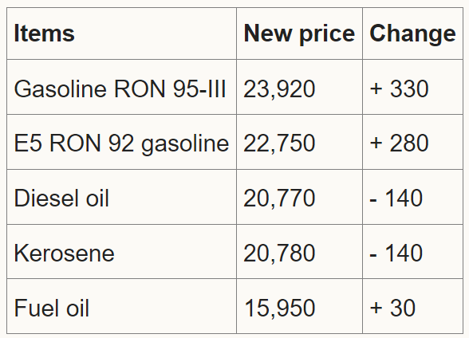Click the 20,770 price value
The width and height of the screenshot is (469, 338).
(x=279, y=198)
